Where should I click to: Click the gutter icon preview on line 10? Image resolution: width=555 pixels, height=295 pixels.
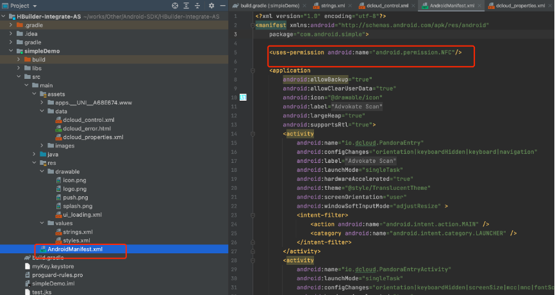[x=243, y=97]
